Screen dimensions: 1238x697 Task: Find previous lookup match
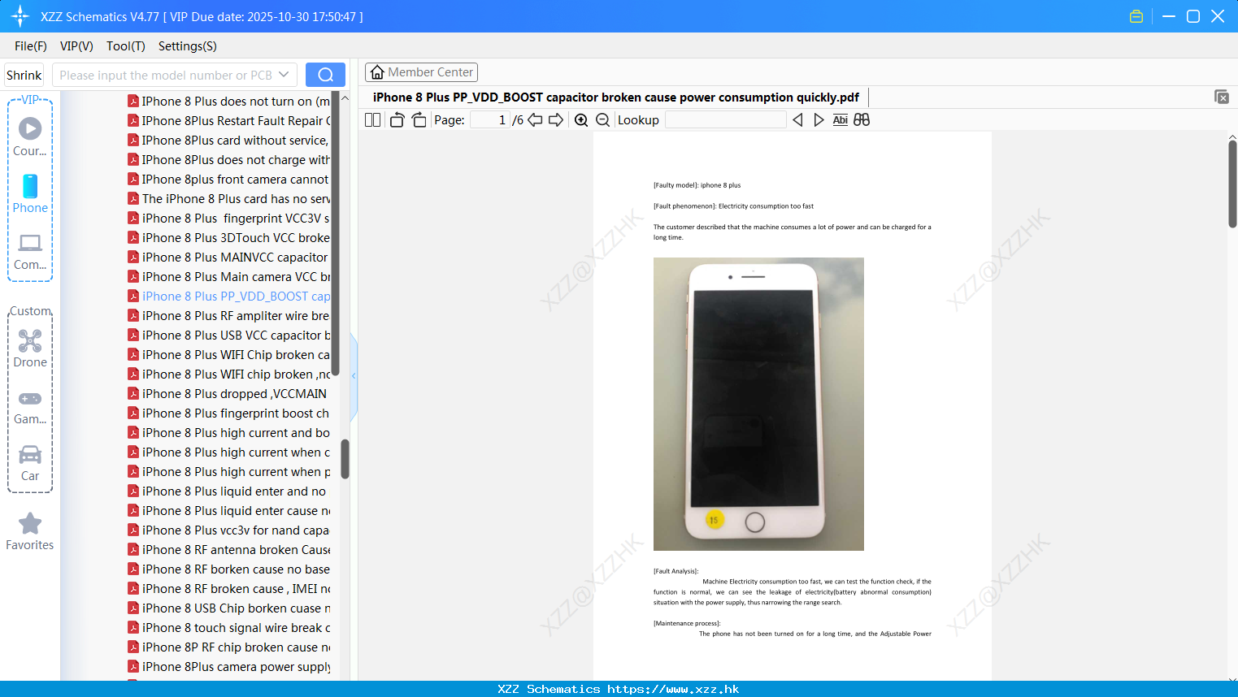coord(797,120)
